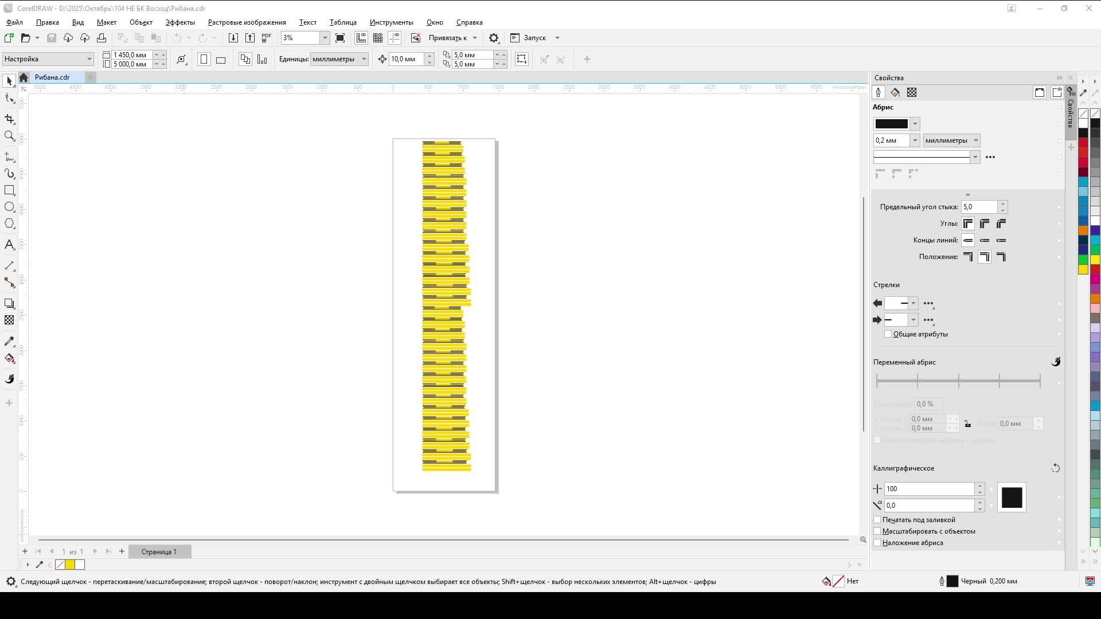The width and height of the screenshot is (1101, 619).
Task: Open the 'Инструменты' menu
Action: (x=391, y=22)
